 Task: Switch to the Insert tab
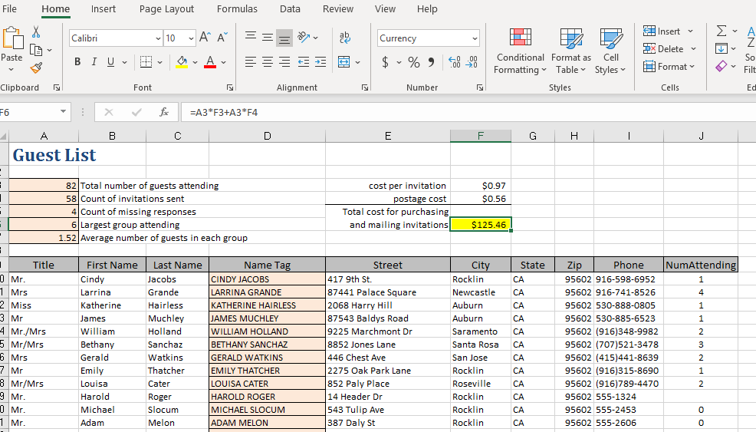[104, 8]
